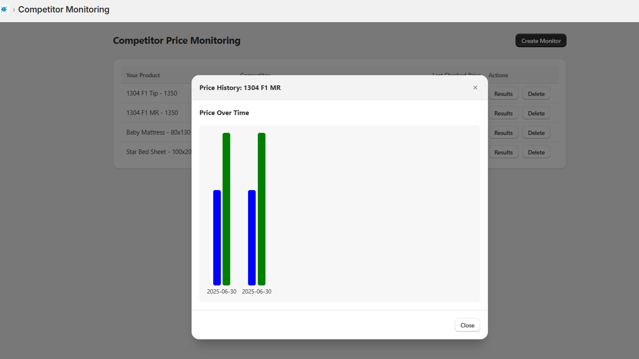This screenshot has width=639, height=359.
Task: View Results for the Star Bed Sheet monitor
Action: tap(503, 152)
